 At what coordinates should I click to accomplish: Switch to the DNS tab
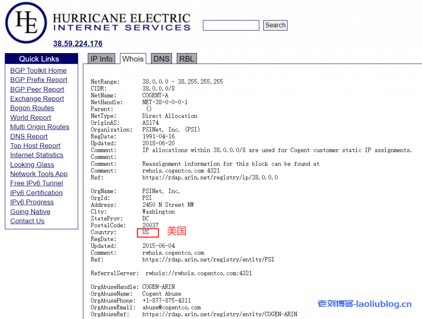click(161, 59)
